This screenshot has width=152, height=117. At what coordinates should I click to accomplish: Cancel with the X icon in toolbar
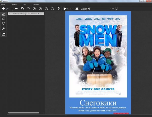pos(77,9)
